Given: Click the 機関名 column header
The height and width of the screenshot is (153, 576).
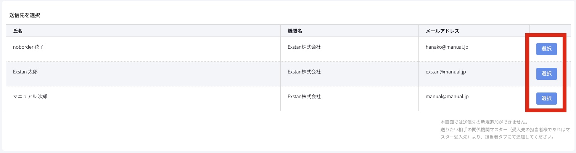Looking at the screenshot, I should click(x=295, y=31).
